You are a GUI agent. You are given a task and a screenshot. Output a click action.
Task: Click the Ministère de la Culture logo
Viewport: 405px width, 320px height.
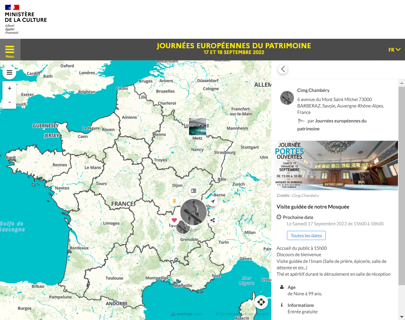tap(26, 19)
